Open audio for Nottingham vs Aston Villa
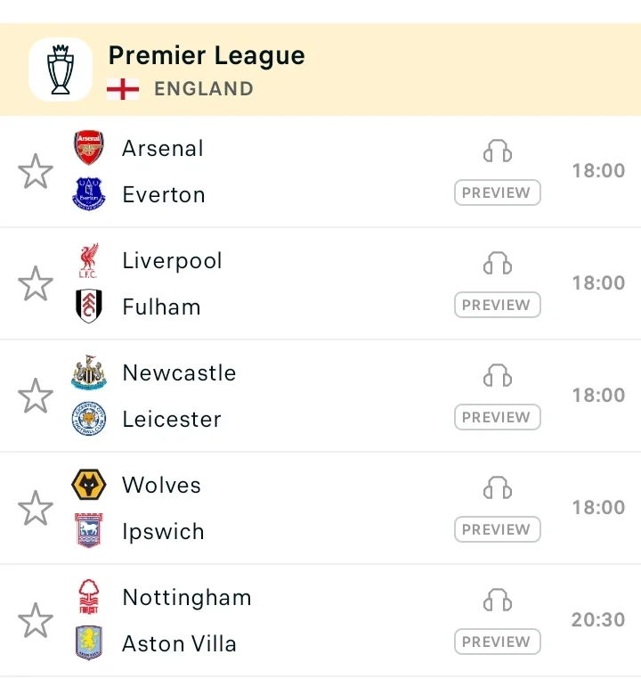Image resolution: width=641 pixels, height=679 pixels. pyautogui.click(x=498, y=600)
